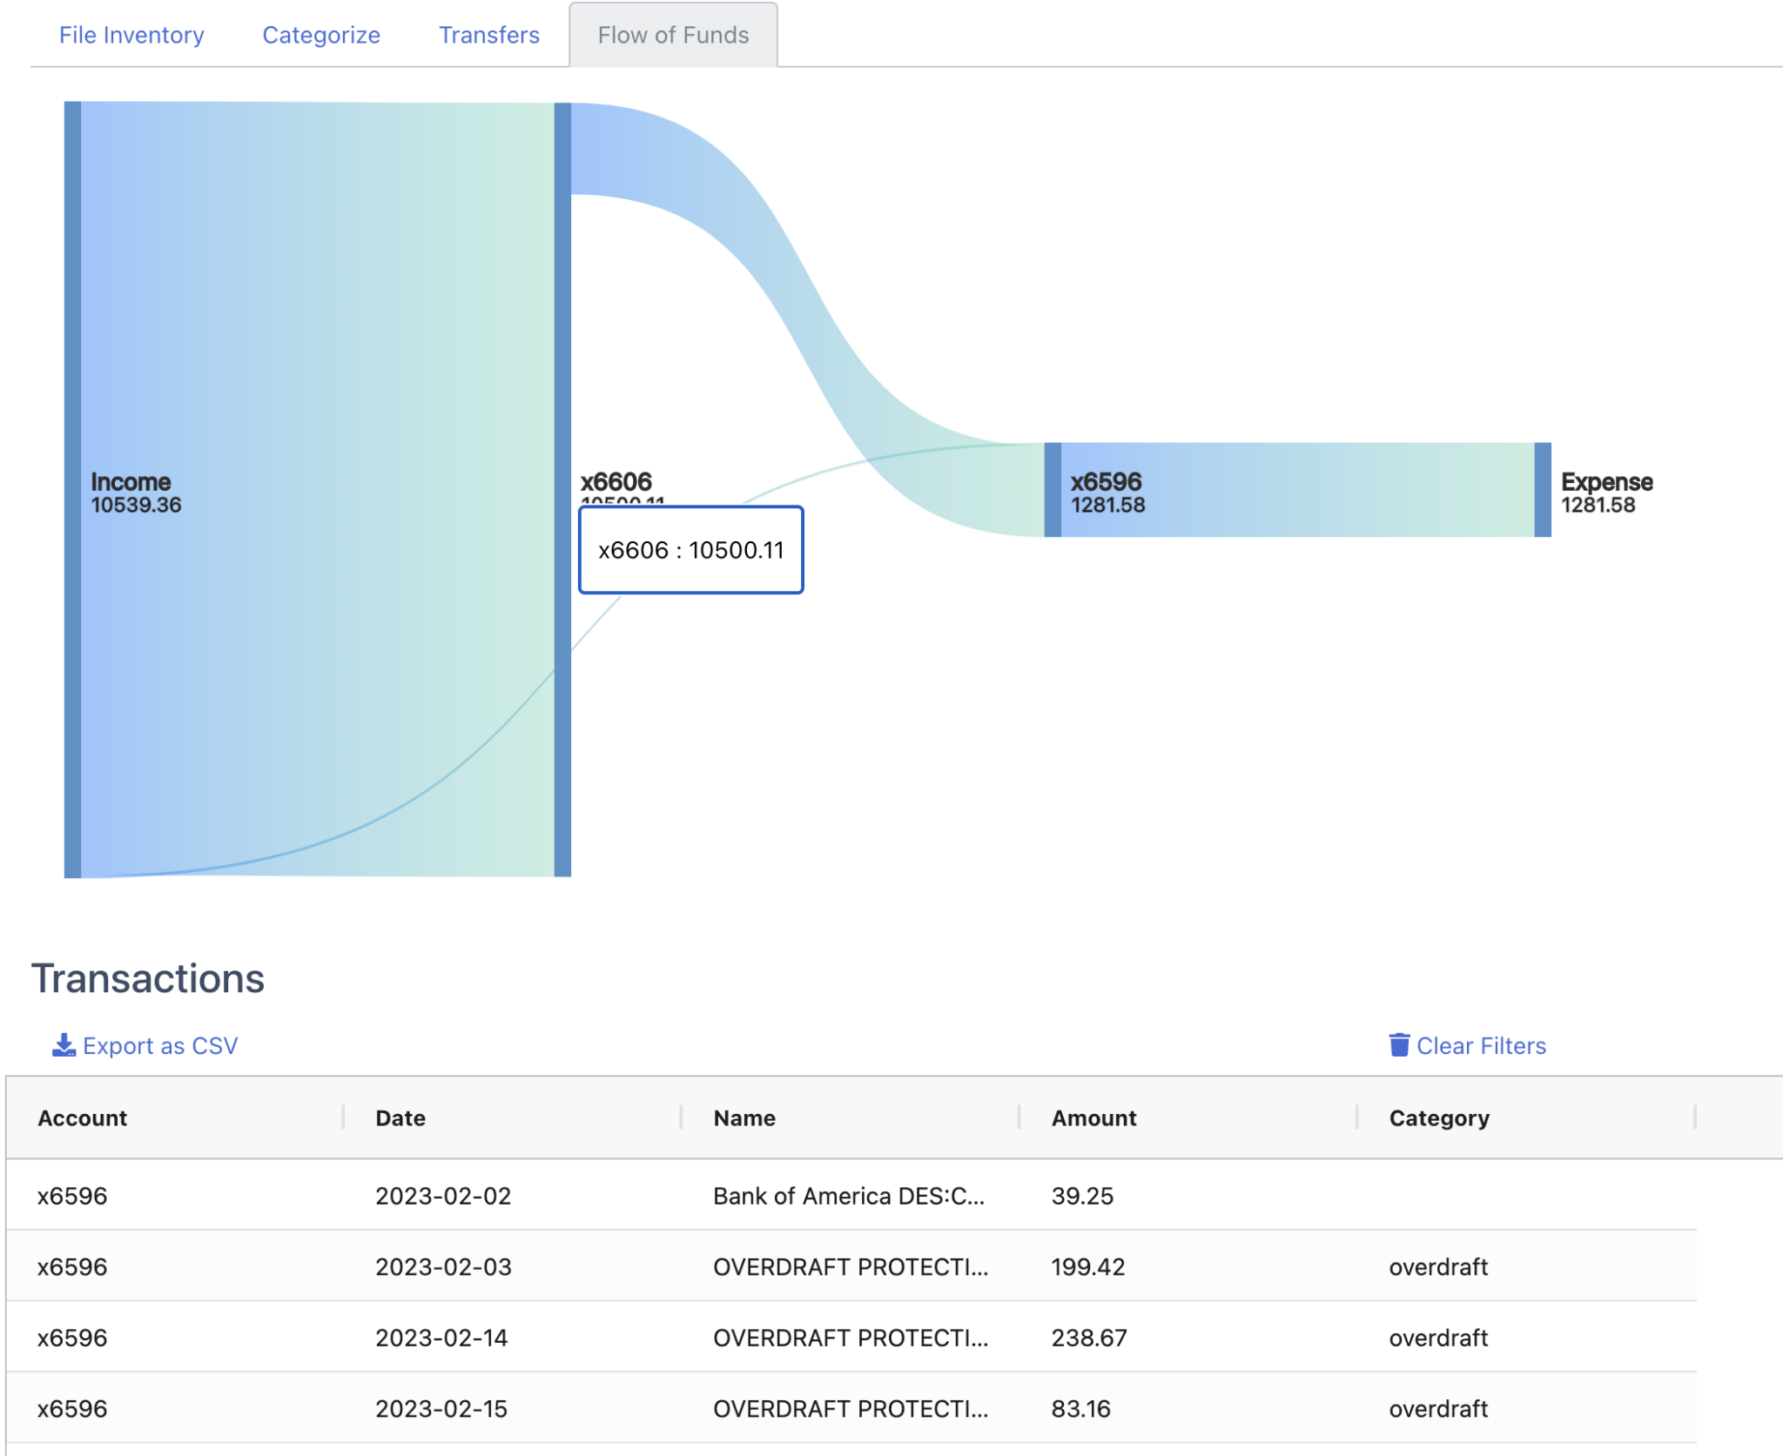Select the 2023-02-02 Bank of America row
This screenshot has height=1456, width=1783.
(849, 1196)
